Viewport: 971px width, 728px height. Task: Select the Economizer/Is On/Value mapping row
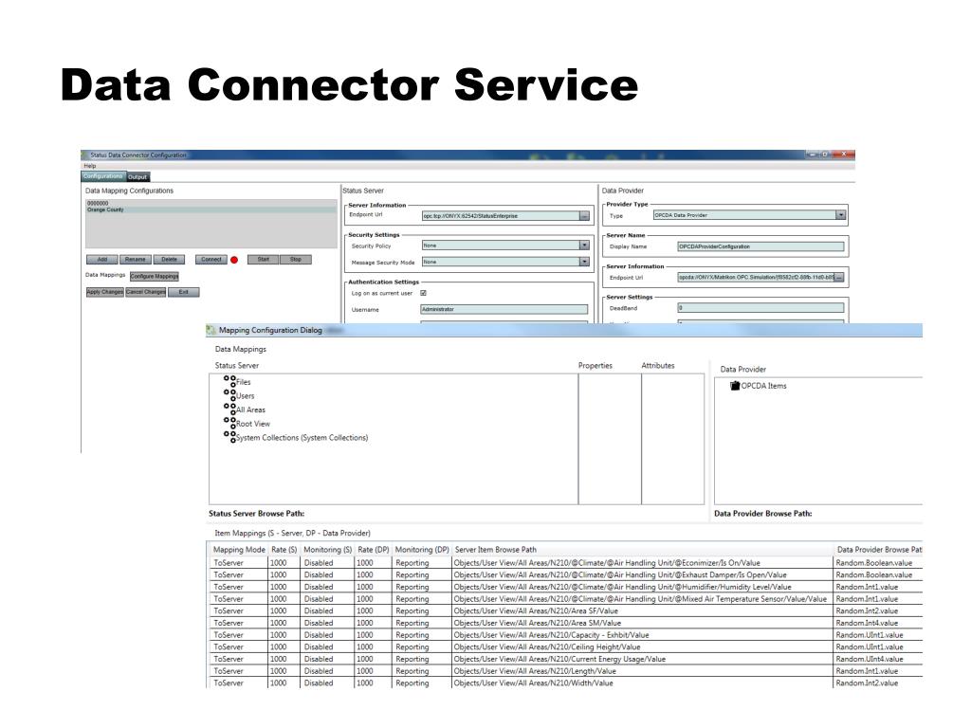565,563
